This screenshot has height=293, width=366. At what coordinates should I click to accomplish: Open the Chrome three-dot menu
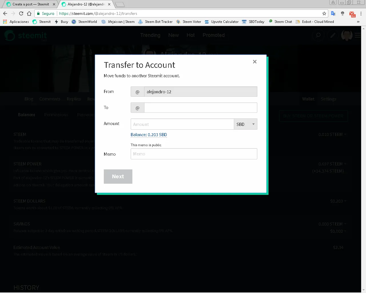(x=361, y=13)
